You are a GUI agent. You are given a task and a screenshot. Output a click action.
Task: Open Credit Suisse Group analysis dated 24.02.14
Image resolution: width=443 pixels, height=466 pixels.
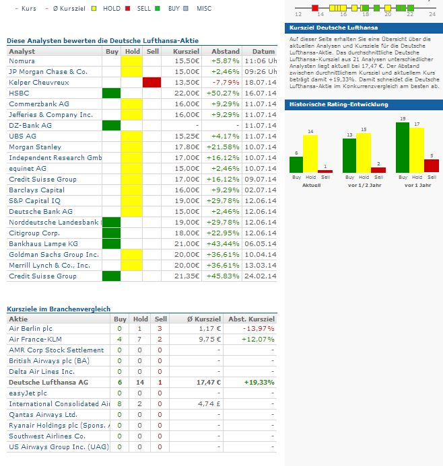coord(42,276)
